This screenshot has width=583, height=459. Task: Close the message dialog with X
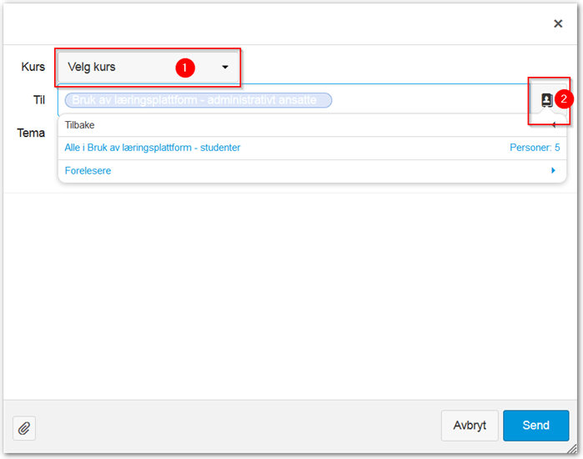(x=558, y=23)
